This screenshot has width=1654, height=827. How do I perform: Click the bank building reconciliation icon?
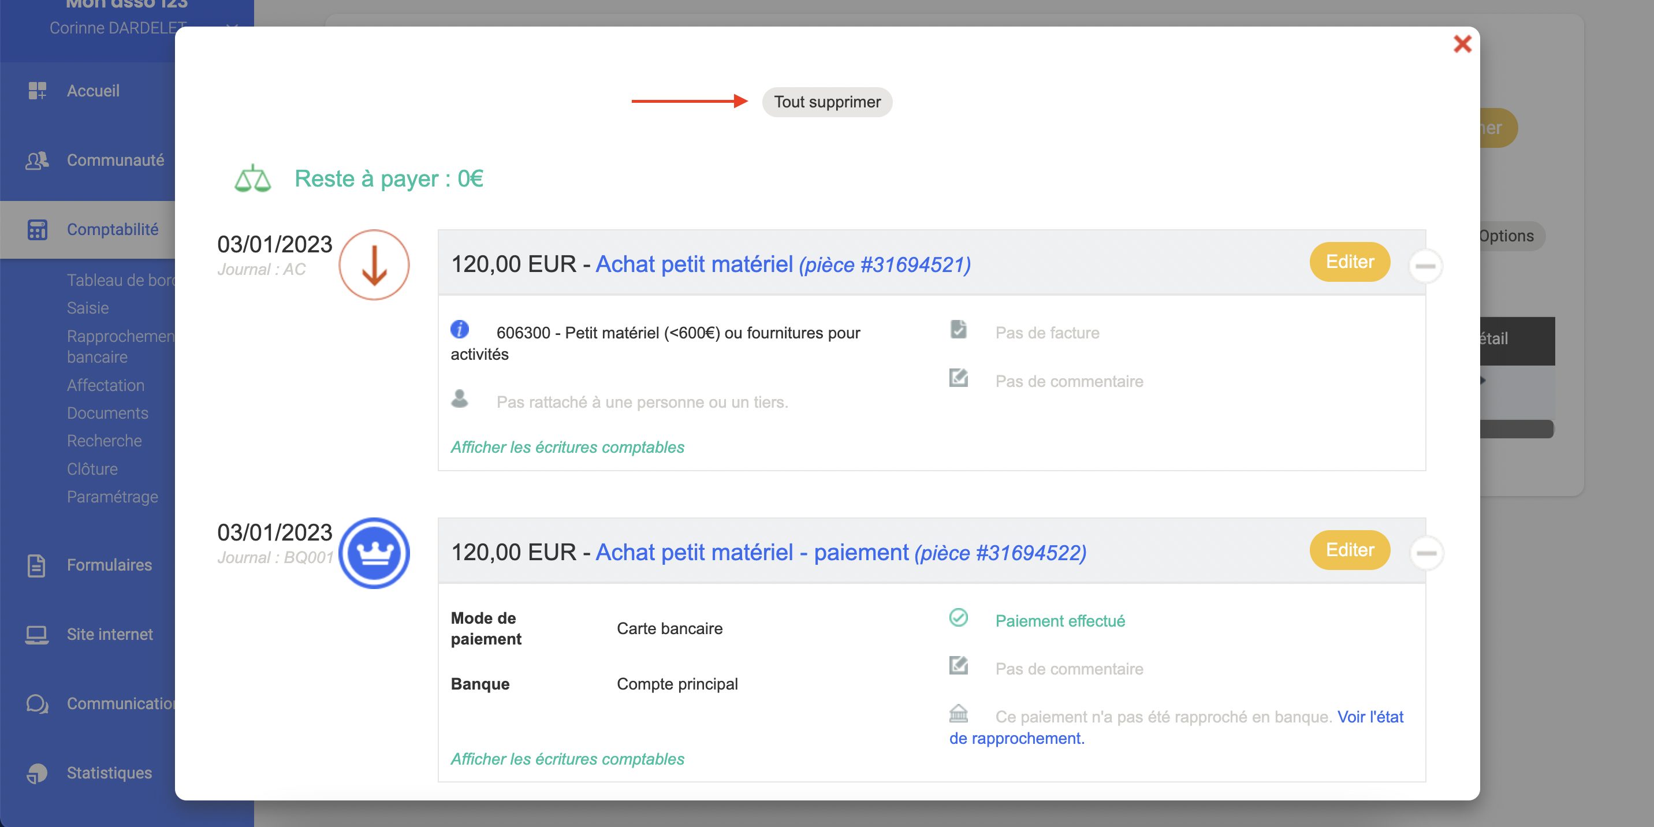point(958,713)
